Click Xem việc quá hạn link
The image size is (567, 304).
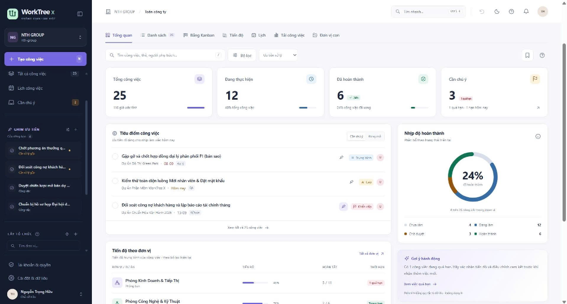pyautogui.click(x=420, y=284)
